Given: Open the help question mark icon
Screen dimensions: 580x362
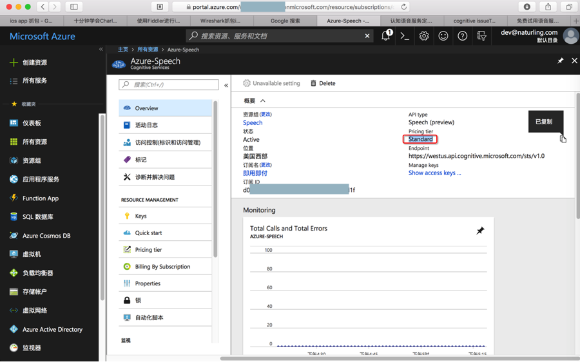Looking at the screenshot, I should pyautogui.click(x=463, y=36).
